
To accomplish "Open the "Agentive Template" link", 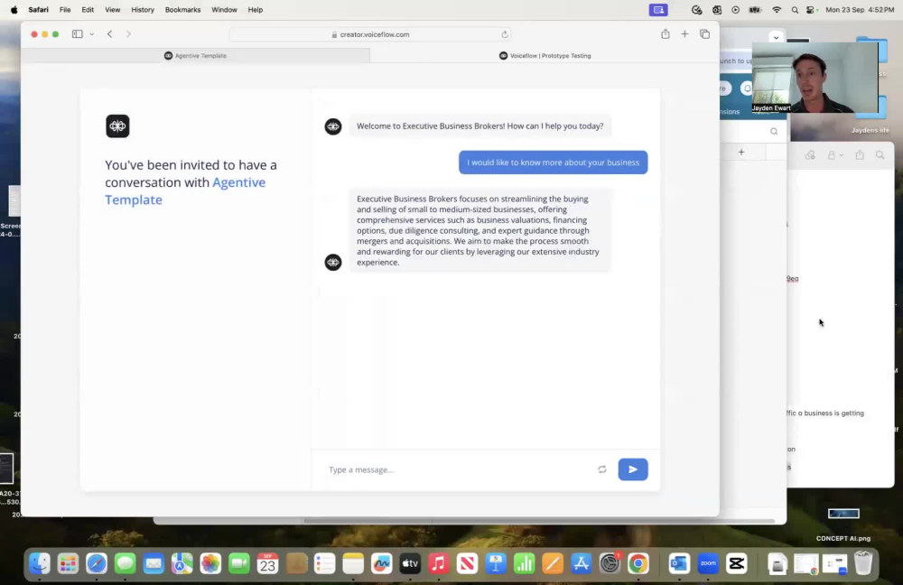I will (x=185, y=191).
